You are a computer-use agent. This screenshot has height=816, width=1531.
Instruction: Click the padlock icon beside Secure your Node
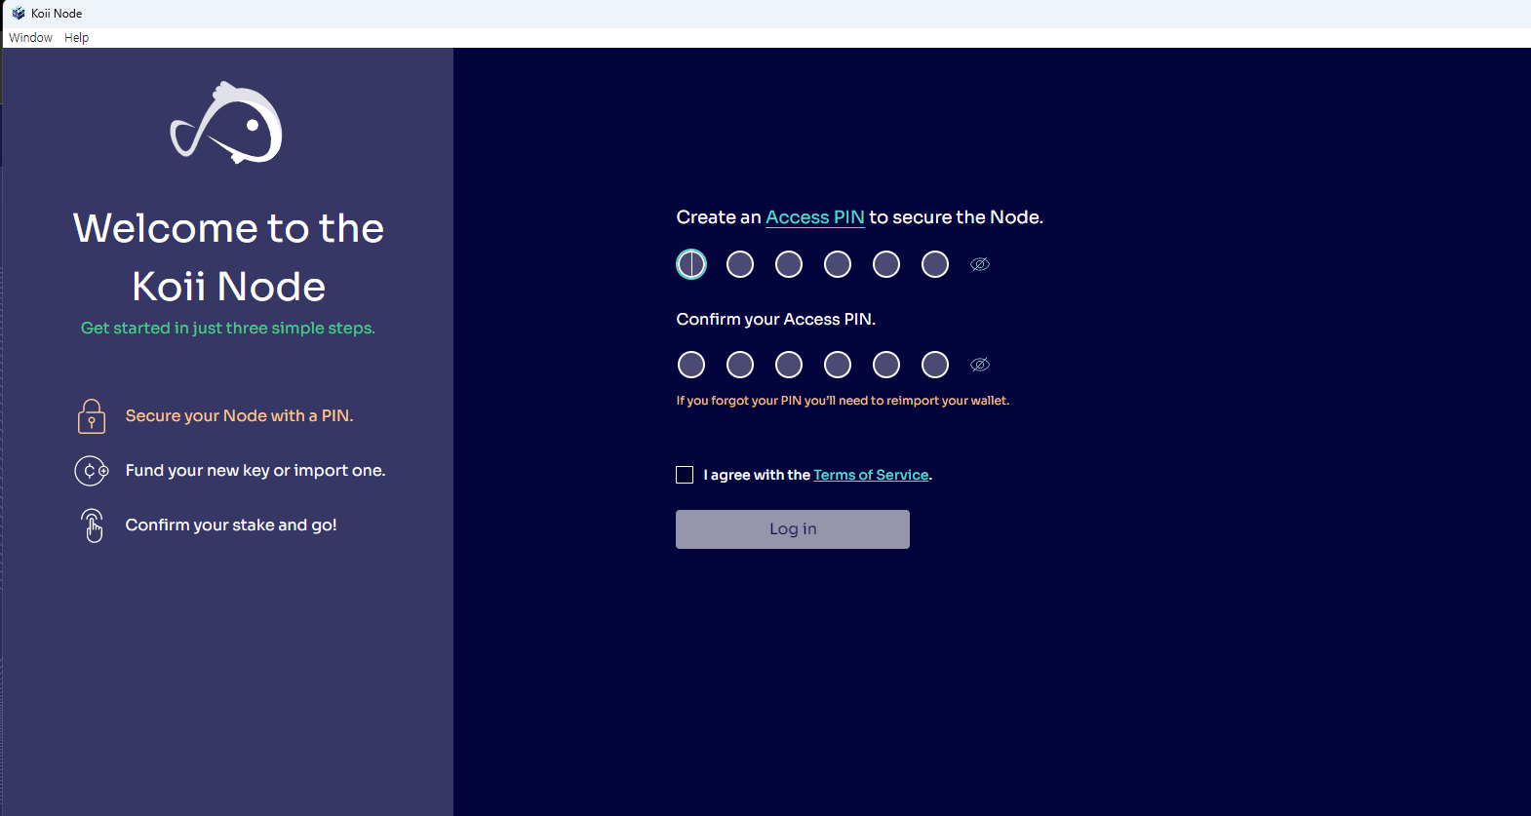click(92, 416)
